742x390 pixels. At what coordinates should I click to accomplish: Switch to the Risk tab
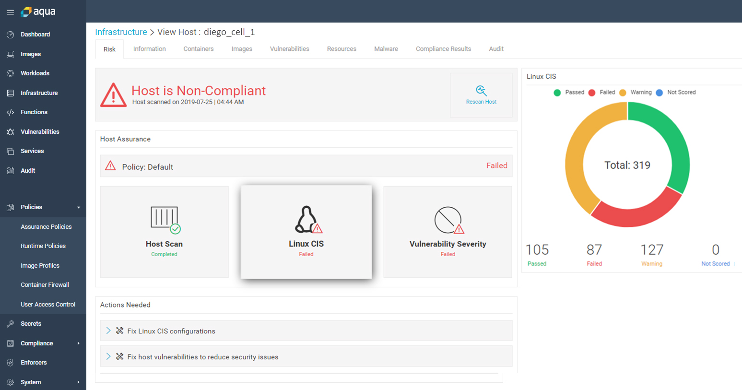pos(109,49)
